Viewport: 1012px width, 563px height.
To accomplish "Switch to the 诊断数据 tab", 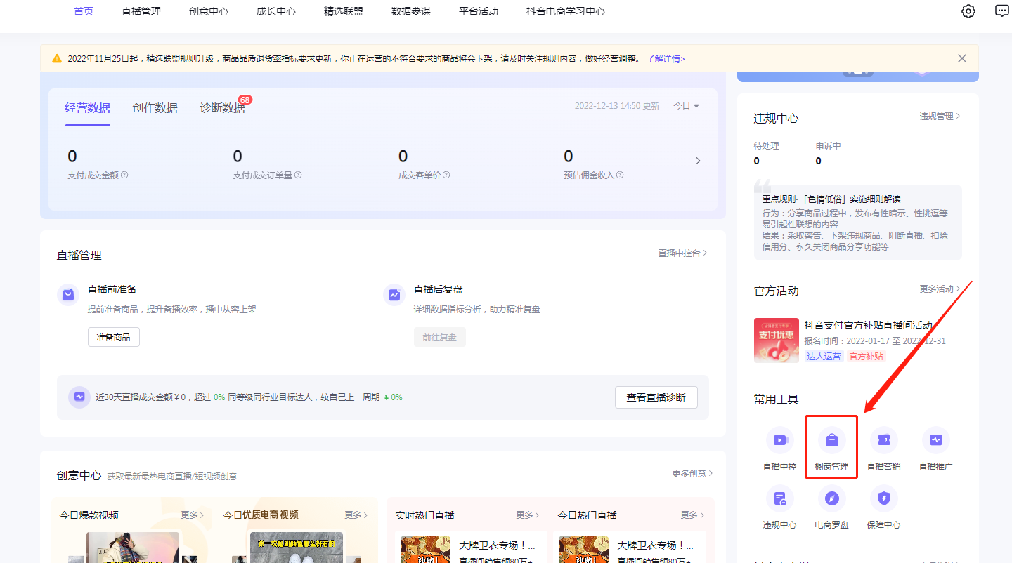I will click(x=222, y=108).
